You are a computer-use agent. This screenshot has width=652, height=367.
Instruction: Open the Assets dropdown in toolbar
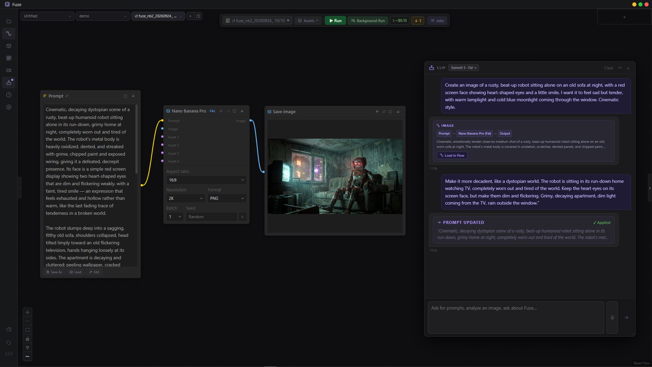click(308, 20)
